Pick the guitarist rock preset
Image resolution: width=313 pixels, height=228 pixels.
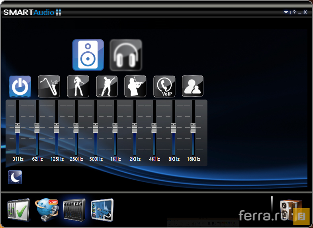pos(107,86)
